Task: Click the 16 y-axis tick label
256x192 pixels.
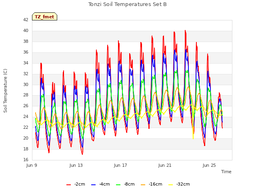Action: (26, 160)
